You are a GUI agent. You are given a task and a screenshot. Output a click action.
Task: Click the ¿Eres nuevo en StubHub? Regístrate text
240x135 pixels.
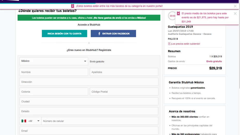(89, 50)
